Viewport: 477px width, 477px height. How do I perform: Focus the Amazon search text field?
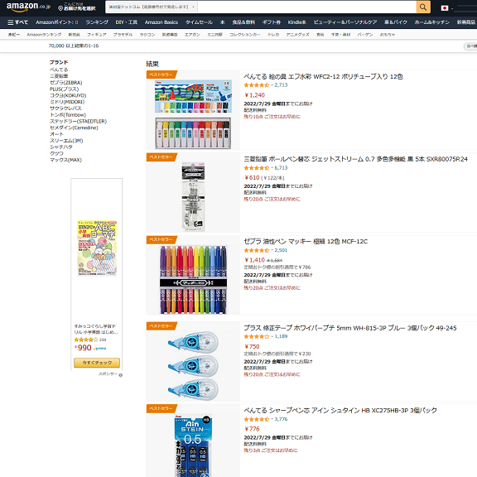(306, 7)
